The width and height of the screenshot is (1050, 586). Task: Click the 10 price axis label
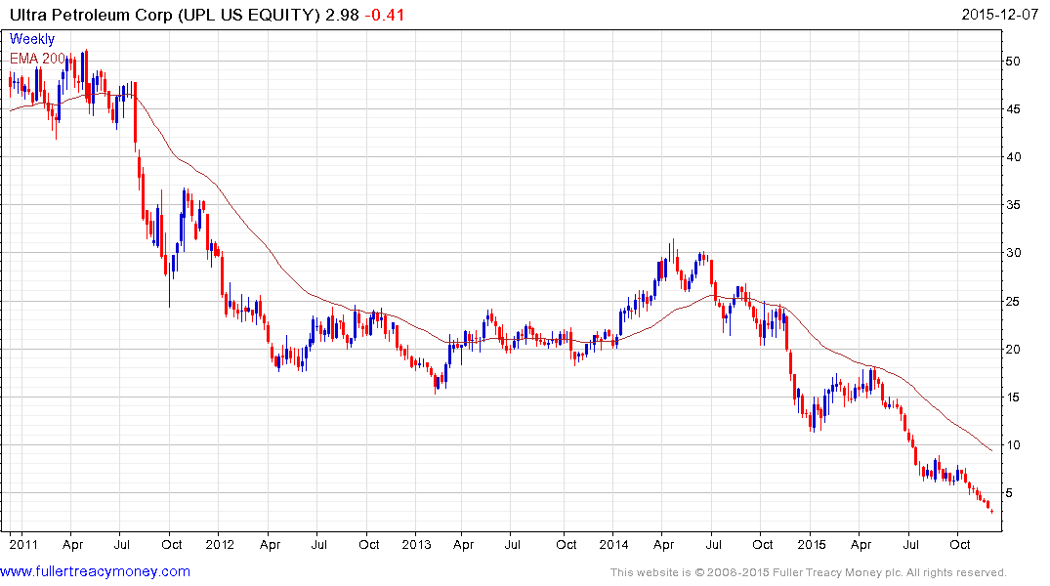(1013, 444)
